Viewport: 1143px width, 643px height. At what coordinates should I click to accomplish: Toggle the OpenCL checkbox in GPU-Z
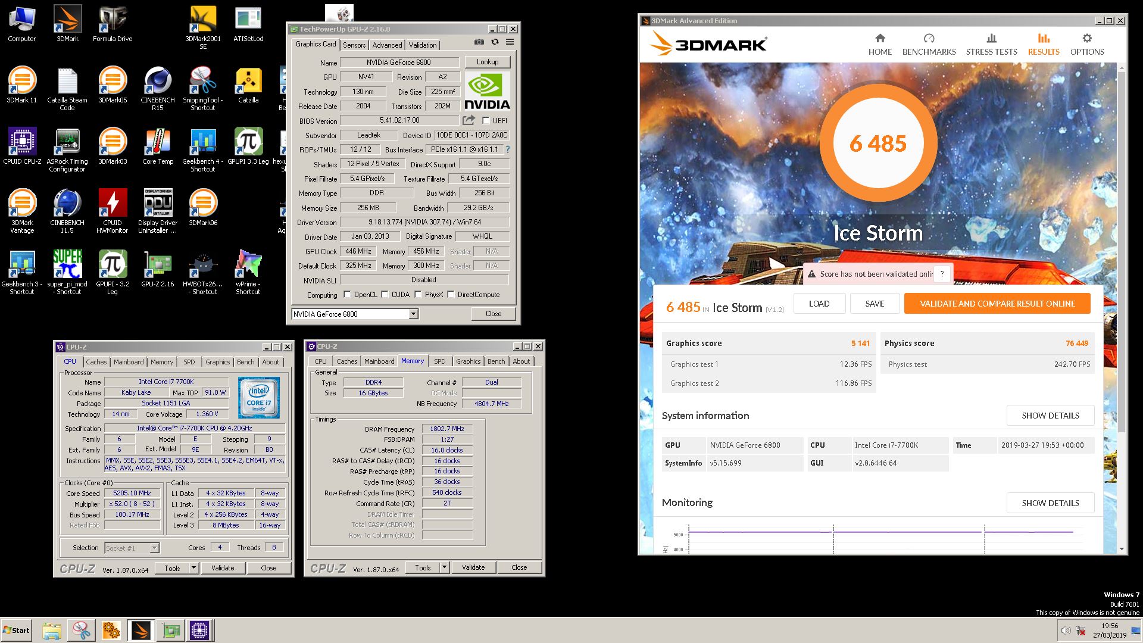pos(347,295)
